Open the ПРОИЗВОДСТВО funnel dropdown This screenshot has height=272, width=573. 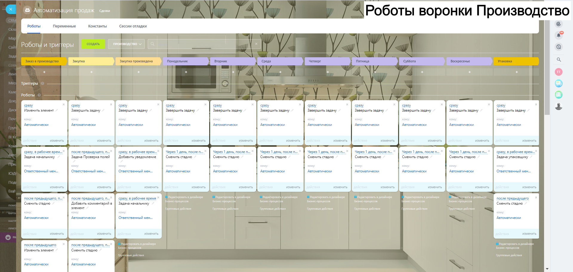click(x=127, y=44)
